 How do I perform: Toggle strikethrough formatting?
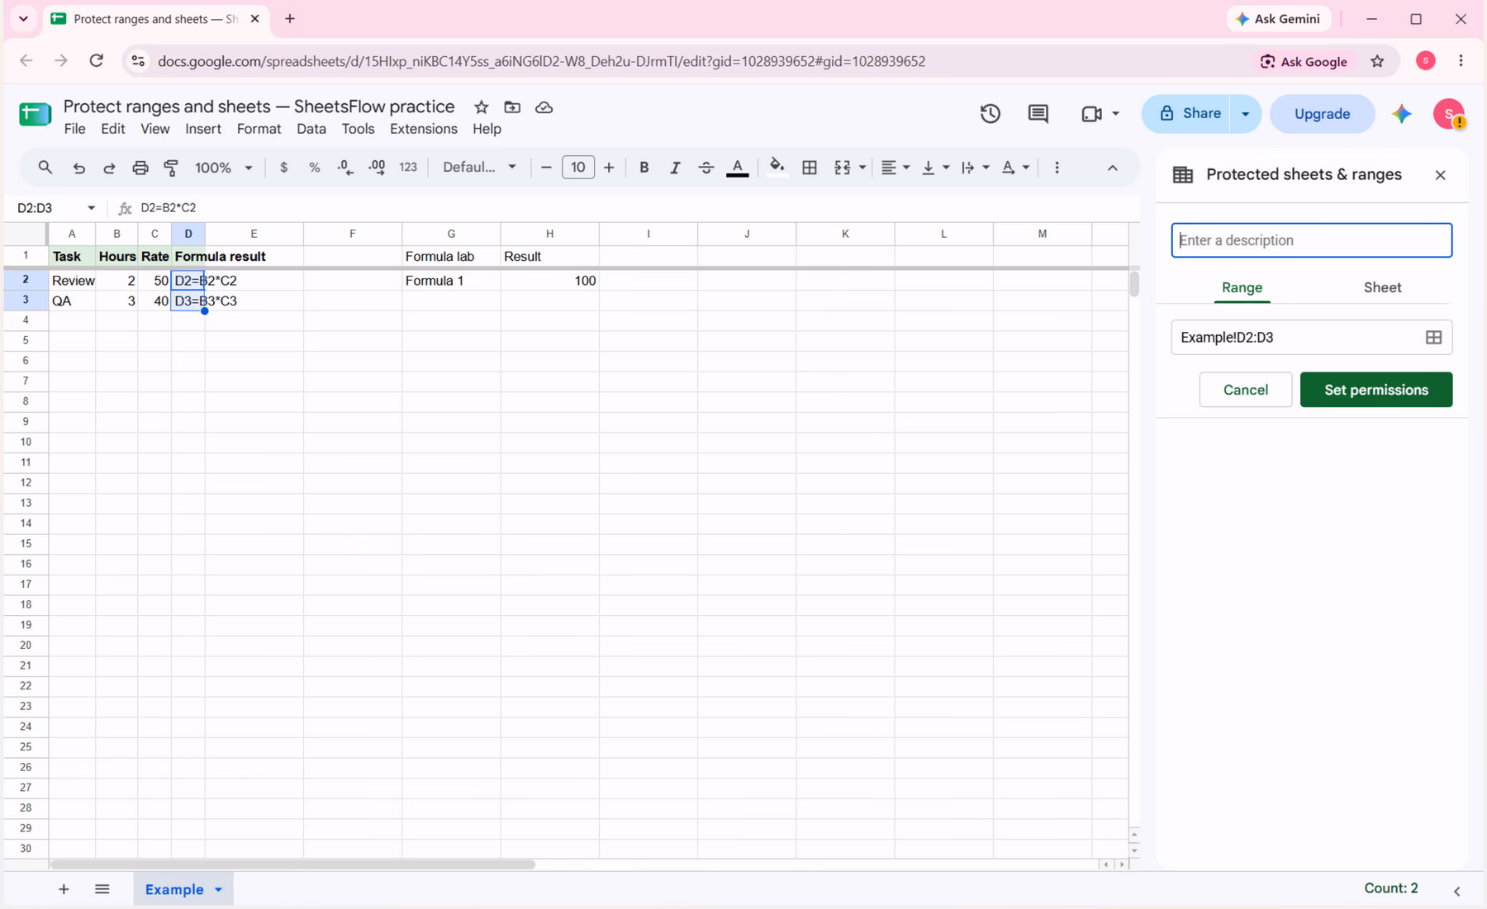pyautogui.click(x=705, y=168)
